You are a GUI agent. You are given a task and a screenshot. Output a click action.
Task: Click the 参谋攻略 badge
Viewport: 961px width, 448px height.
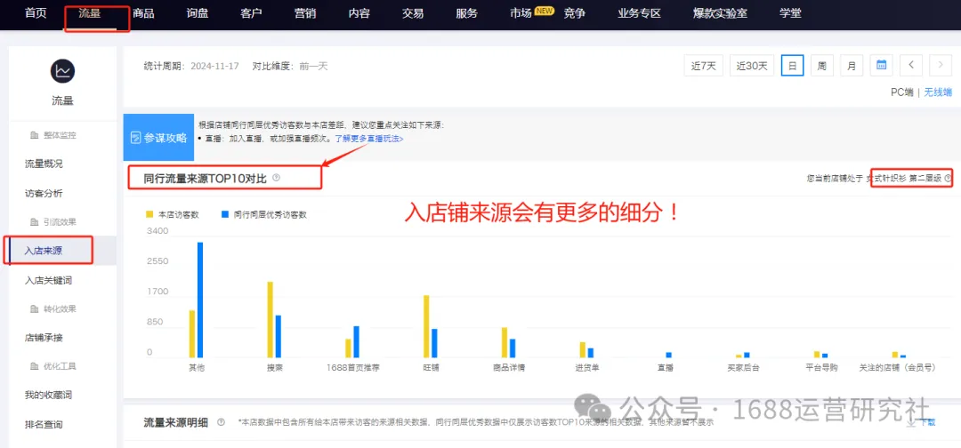158,139
